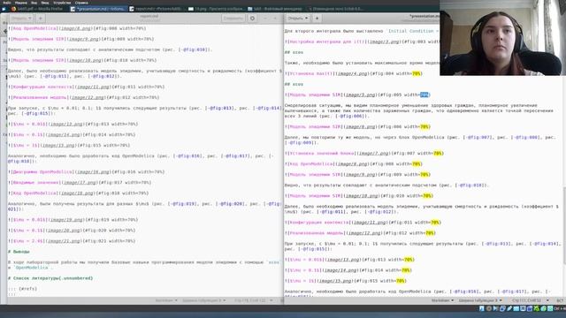The height and width of the screenshot is (318, 566).
Task: Open the new document plus icon in report.md window
Action: click(41, 18)
